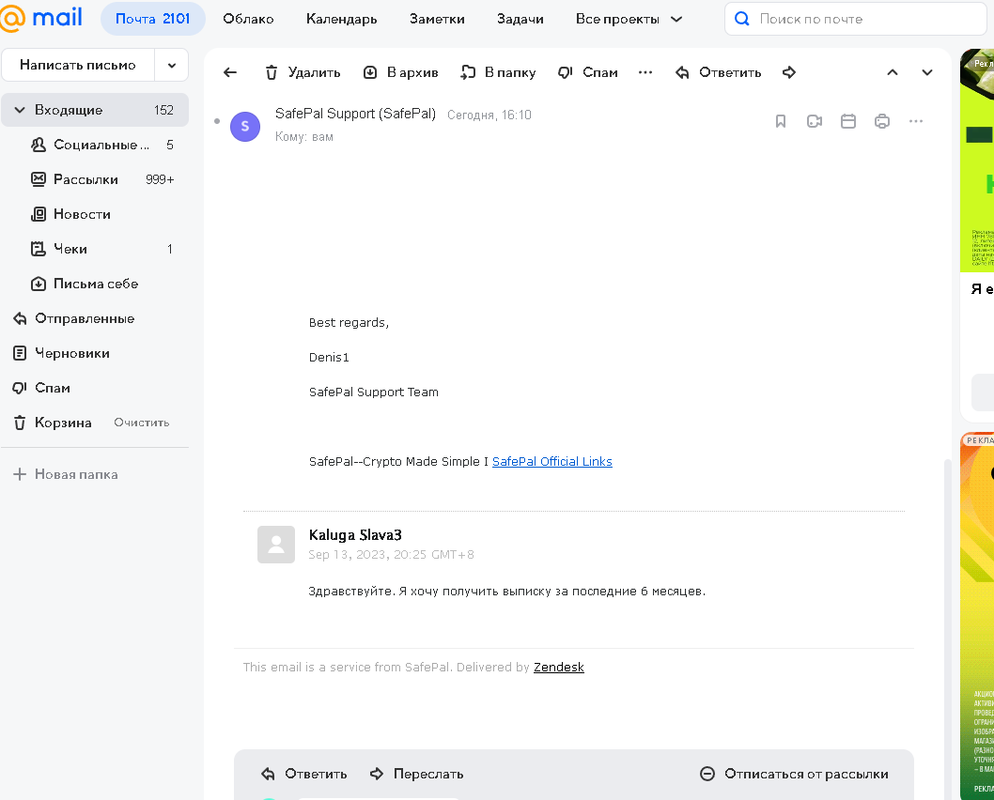Expand the Все проекты dropdown
The height and width of the screenshot is (800, 994).
[x=629, y=19]
